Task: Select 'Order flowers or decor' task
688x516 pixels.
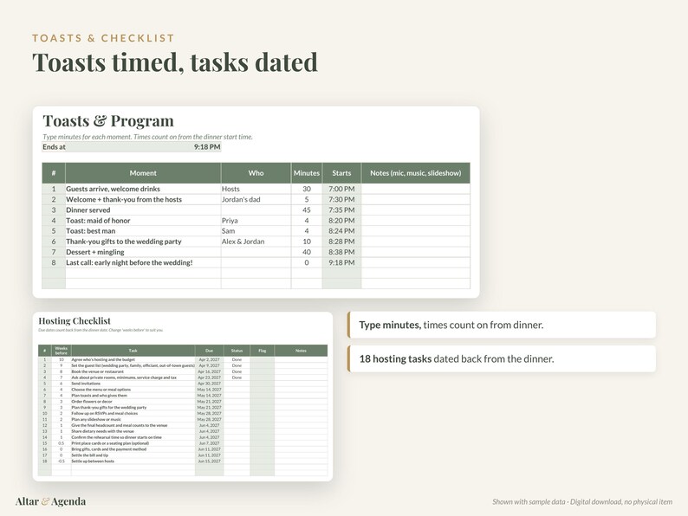Action: click(133, 402)
